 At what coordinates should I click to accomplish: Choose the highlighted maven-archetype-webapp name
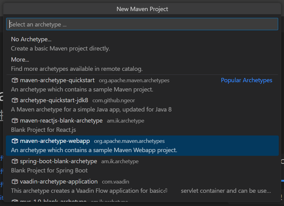click(55, 141)
